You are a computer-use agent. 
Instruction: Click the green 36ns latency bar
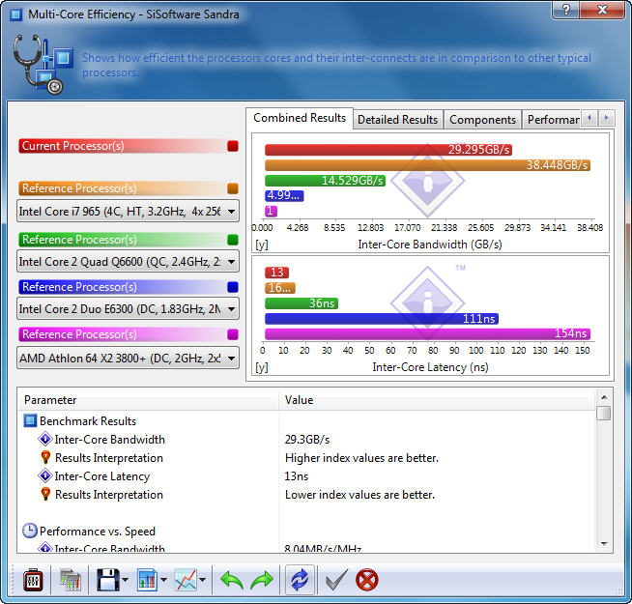tap(302, 303)
